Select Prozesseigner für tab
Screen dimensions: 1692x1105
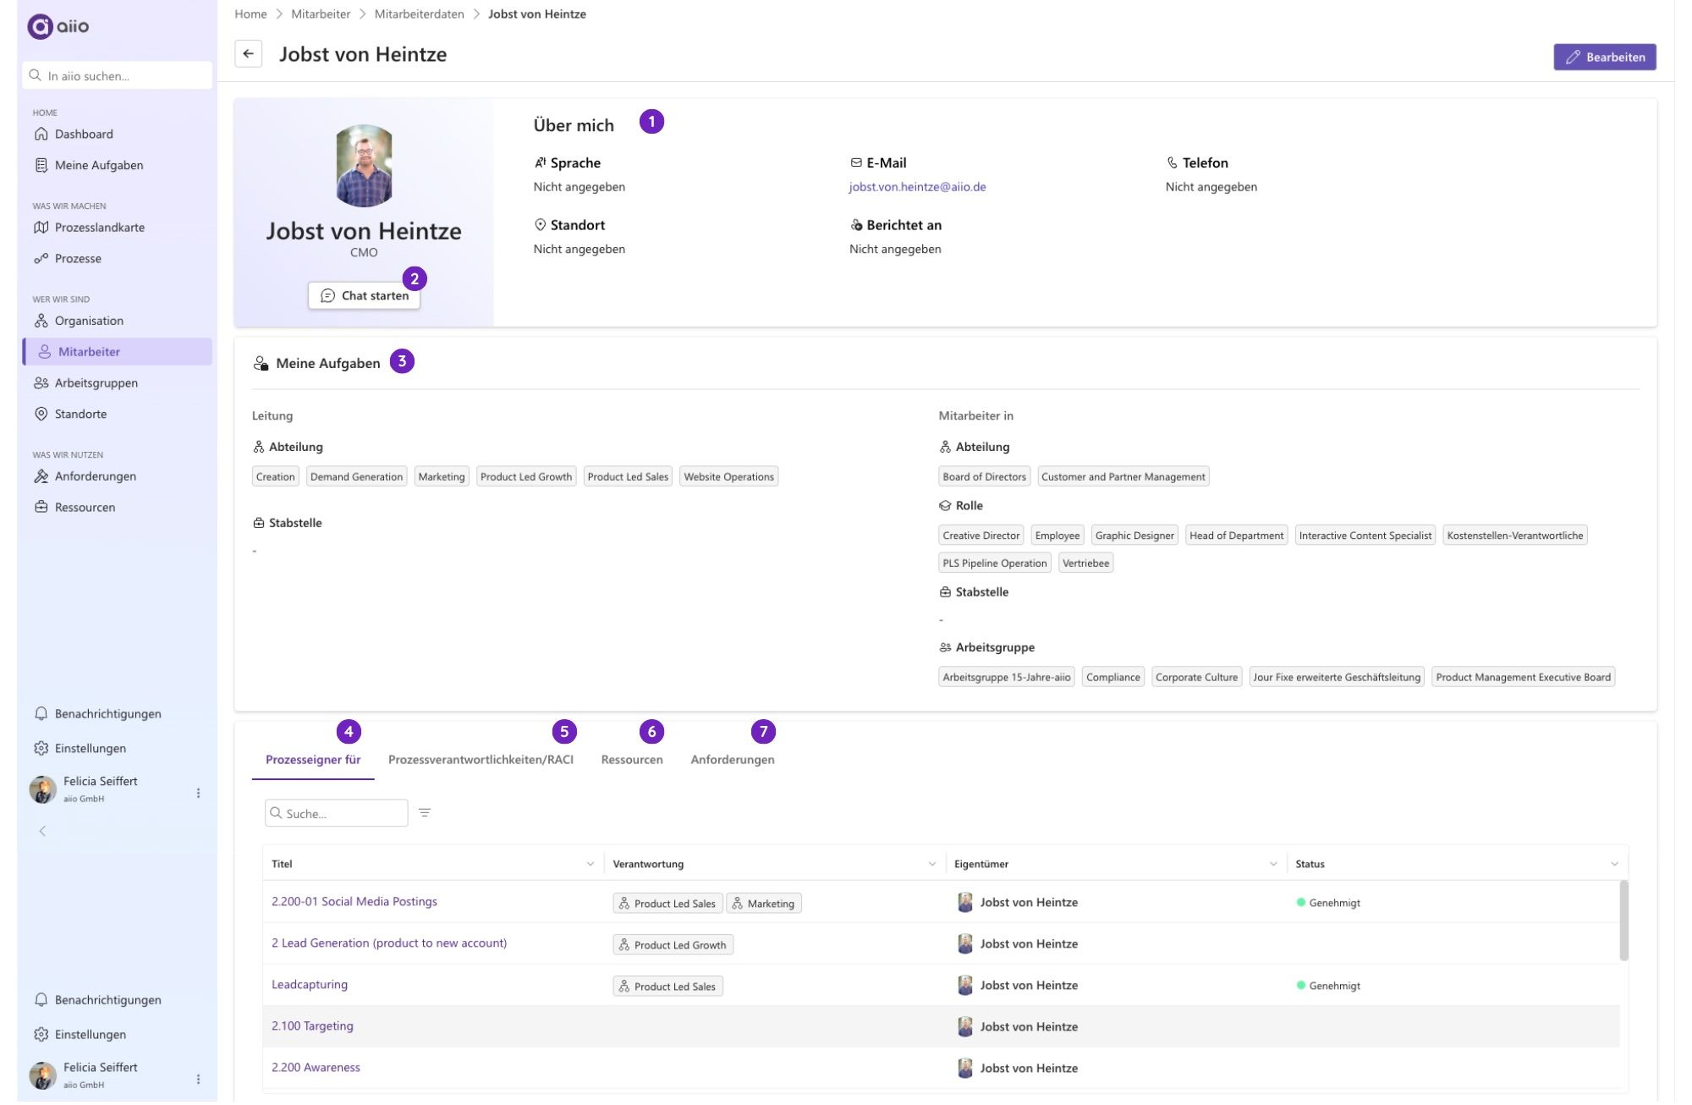tap(313, 760)
